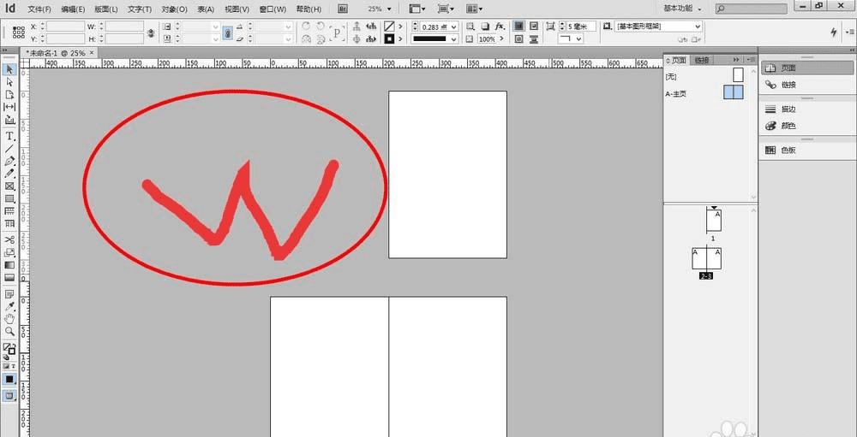Open the screen mode dropdown
The image size is (857, 437).
[446, 9]
